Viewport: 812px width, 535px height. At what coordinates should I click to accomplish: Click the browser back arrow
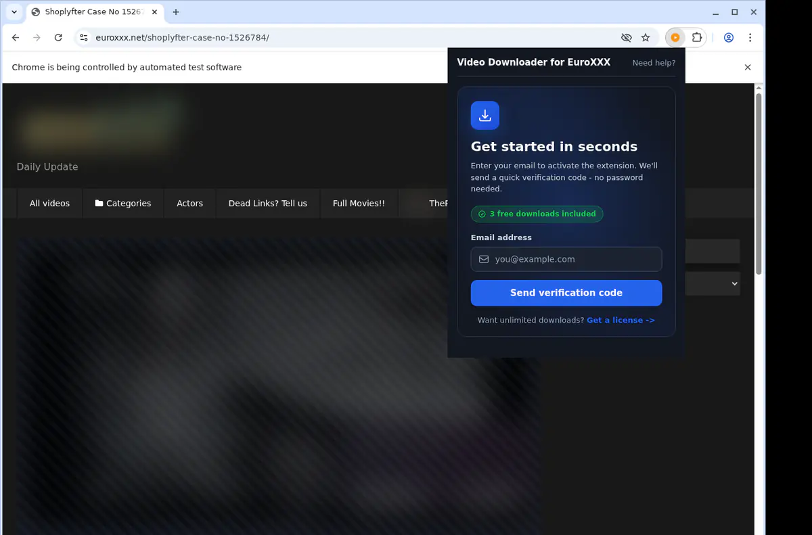(16, 38)
